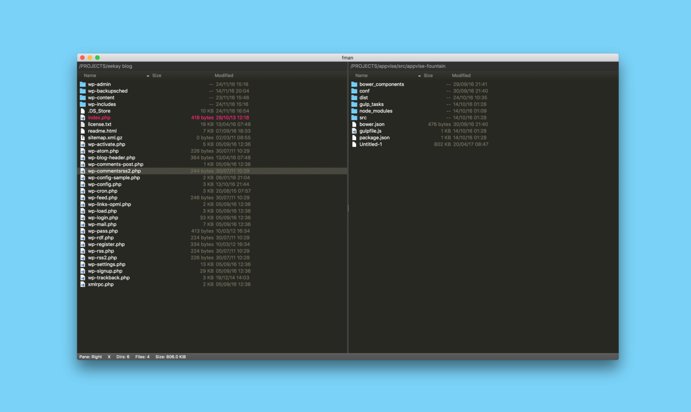Click the node_modules folder icon
Screen dimensions: 691x412
click(x=354, y=111)
